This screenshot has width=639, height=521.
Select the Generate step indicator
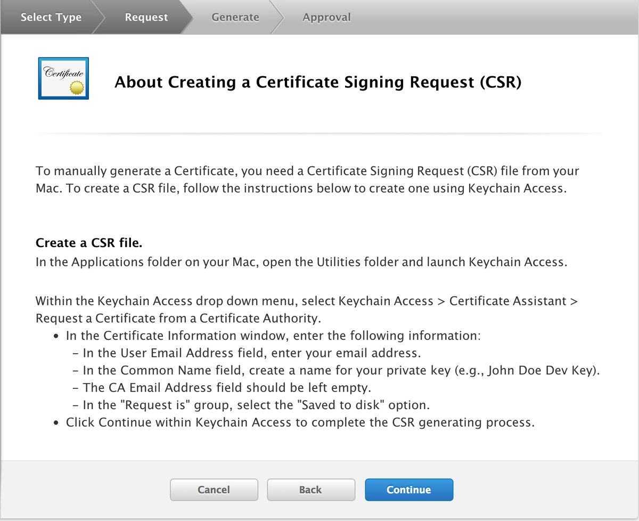(x=235, y=17)
